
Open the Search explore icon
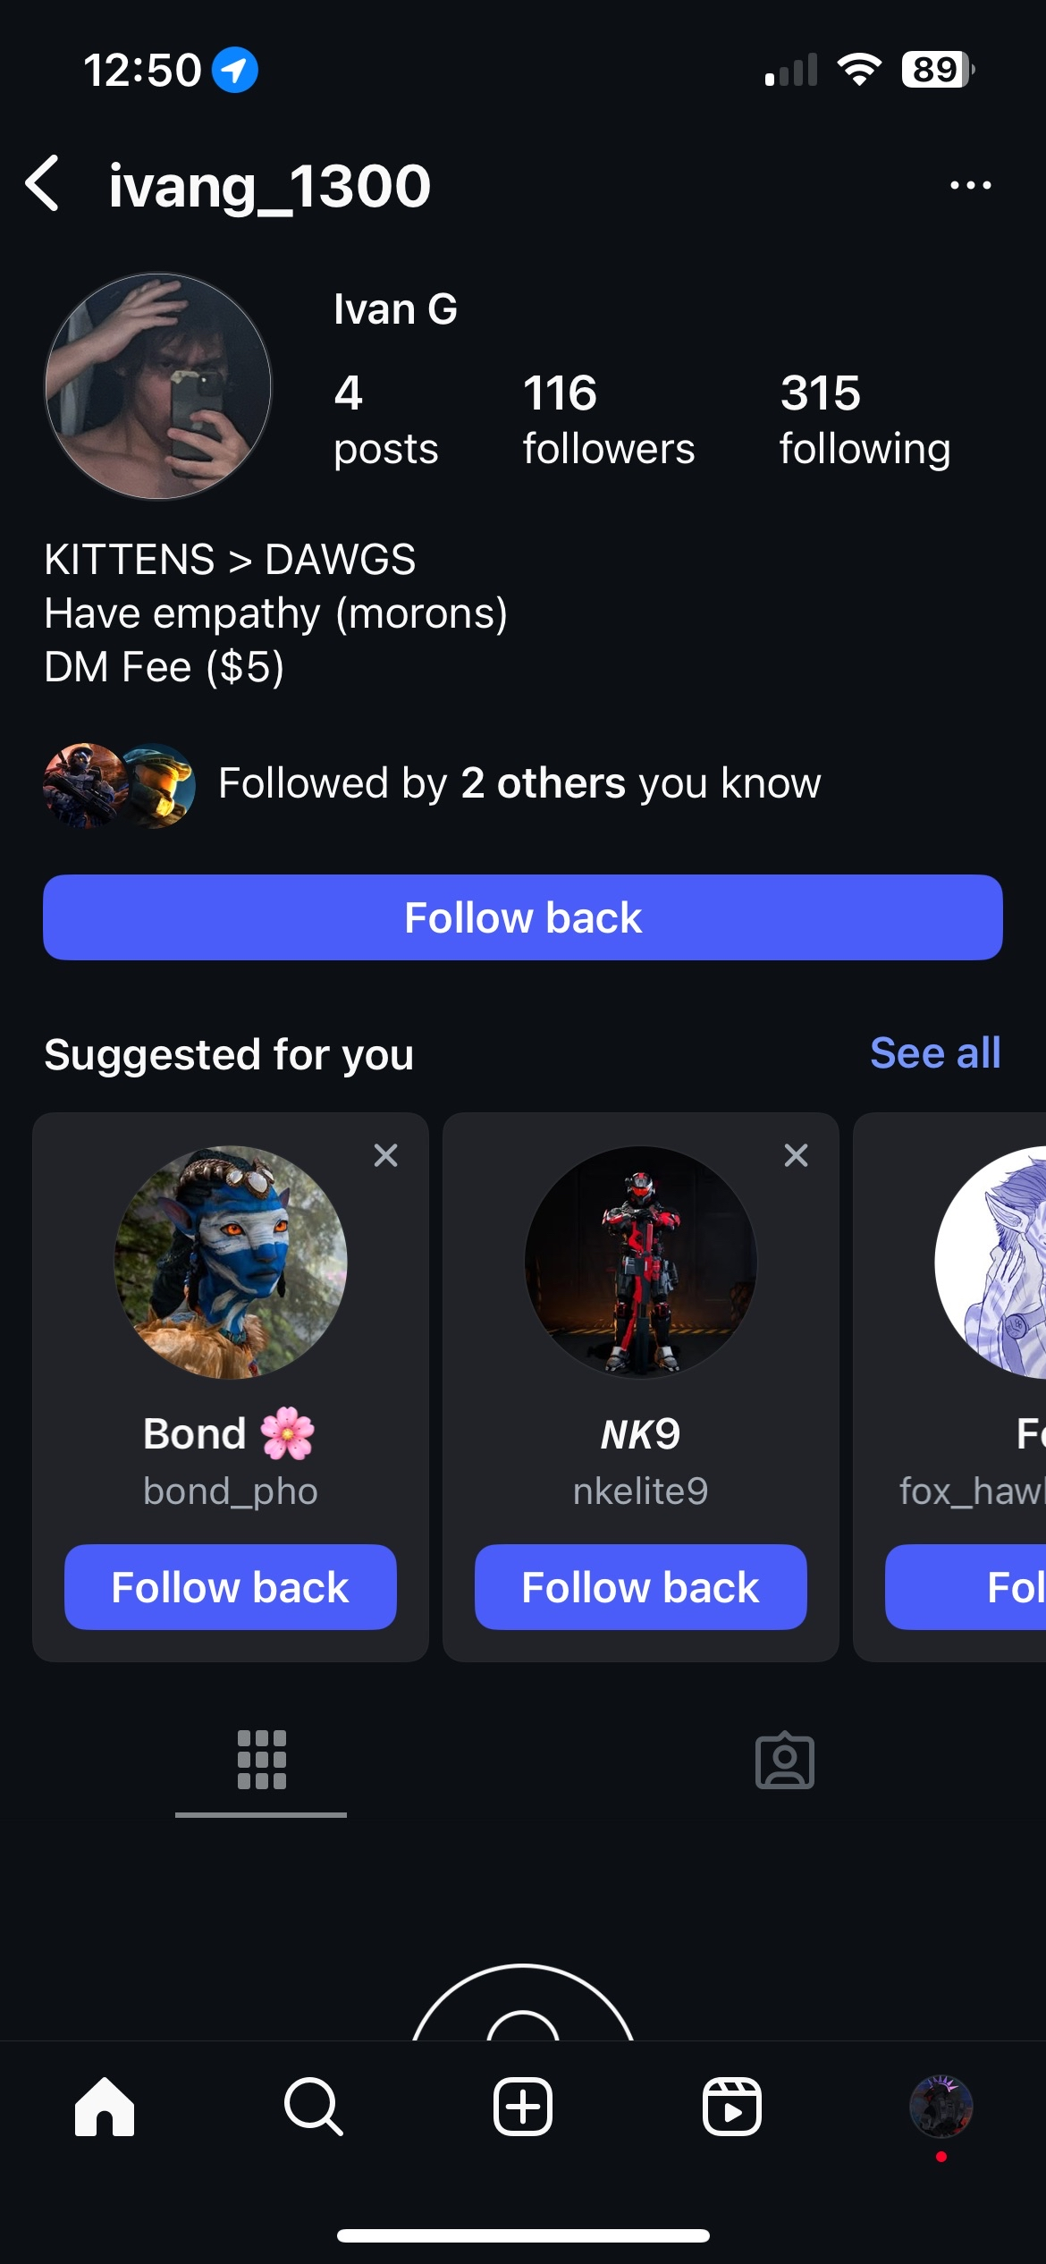click(x=313, y=2107)
